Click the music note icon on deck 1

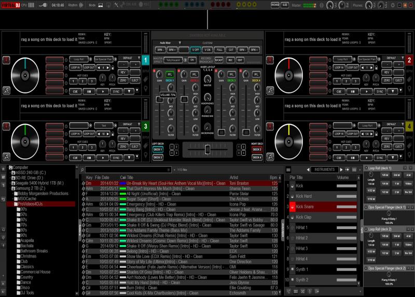[x=6, y=90]
